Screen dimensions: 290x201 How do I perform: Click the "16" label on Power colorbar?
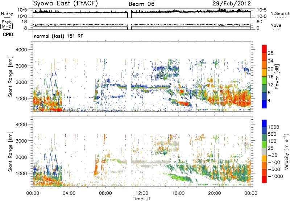tap(270, 77)
